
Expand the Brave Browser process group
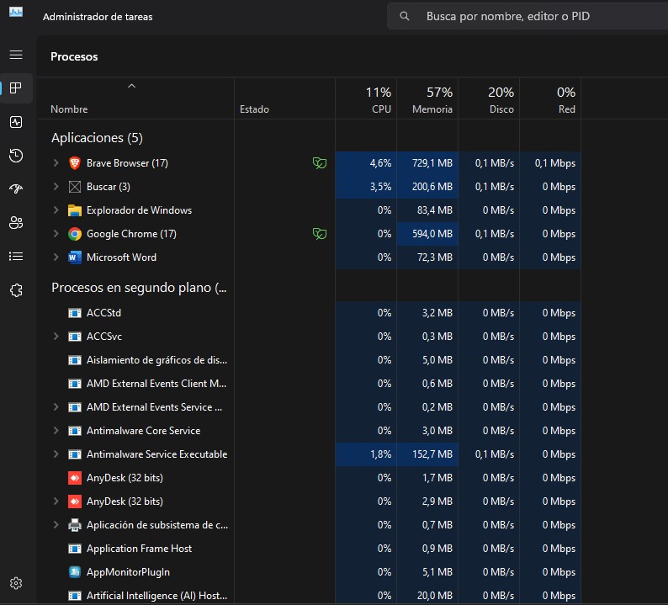point(56,162)
